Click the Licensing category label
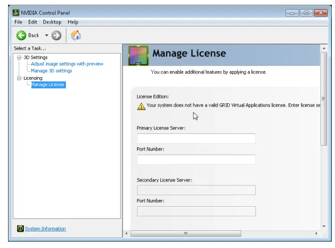This screenshot has width=335, height=248. pos(33,78)
